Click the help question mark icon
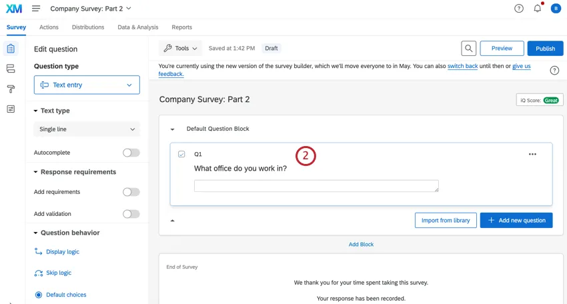567x304 pixels. pos(519,9)
